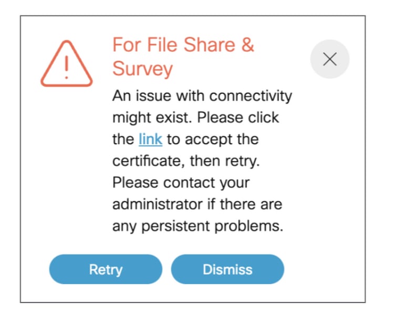Open the certificate link in the message

click(150, 139)
